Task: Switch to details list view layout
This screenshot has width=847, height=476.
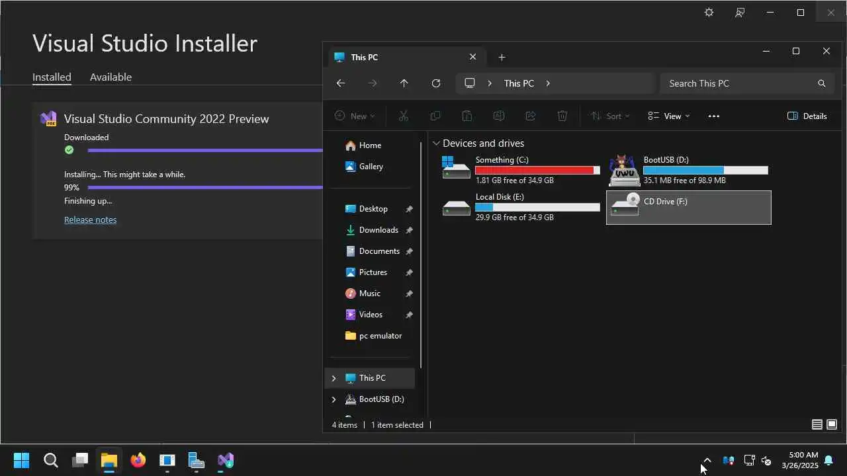Action: (817, 424)
